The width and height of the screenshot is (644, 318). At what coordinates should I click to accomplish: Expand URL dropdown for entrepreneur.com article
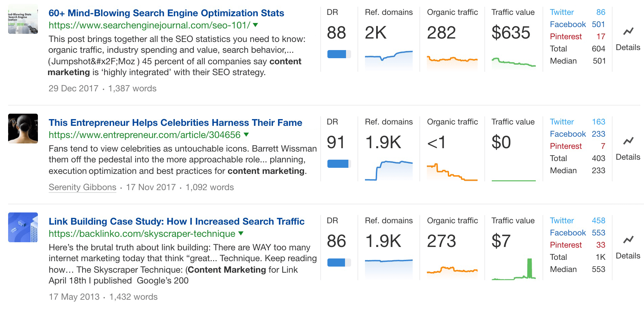click(x=247, y=134)
